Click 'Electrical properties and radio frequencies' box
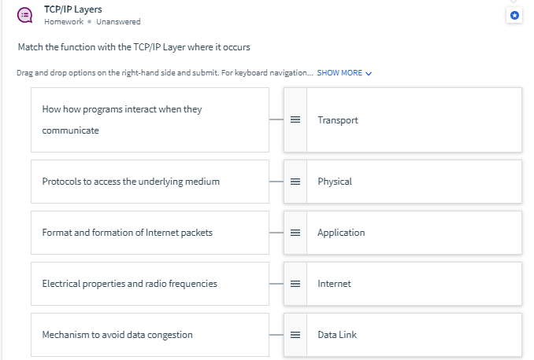 150,284
